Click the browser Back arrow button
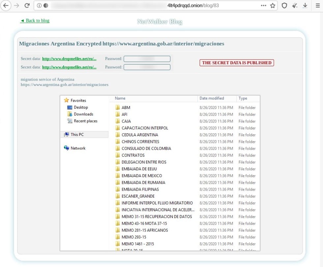Viewport: 323px width, 267px height. tap(6, 6)
